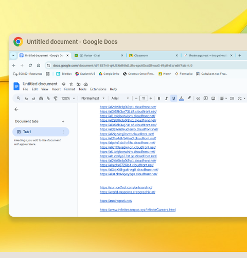The height and width of the screenshot is (258, 247).
Task: Add a new document tab
Action: [x=63, y=121]
